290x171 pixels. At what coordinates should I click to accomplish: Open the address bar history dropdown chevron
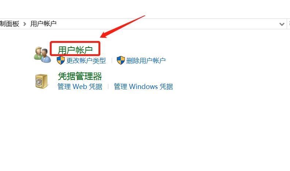(282, 24)
